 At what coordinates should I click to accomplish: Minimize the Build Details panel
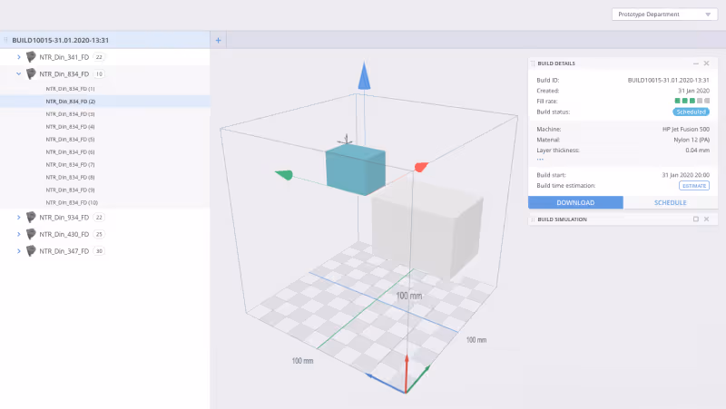(x=695, y=63)
